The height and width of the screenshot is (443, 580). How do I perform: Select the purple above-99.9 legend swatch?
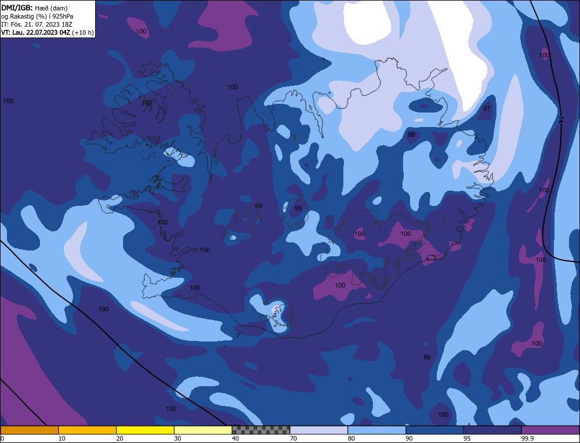[550, 430]
